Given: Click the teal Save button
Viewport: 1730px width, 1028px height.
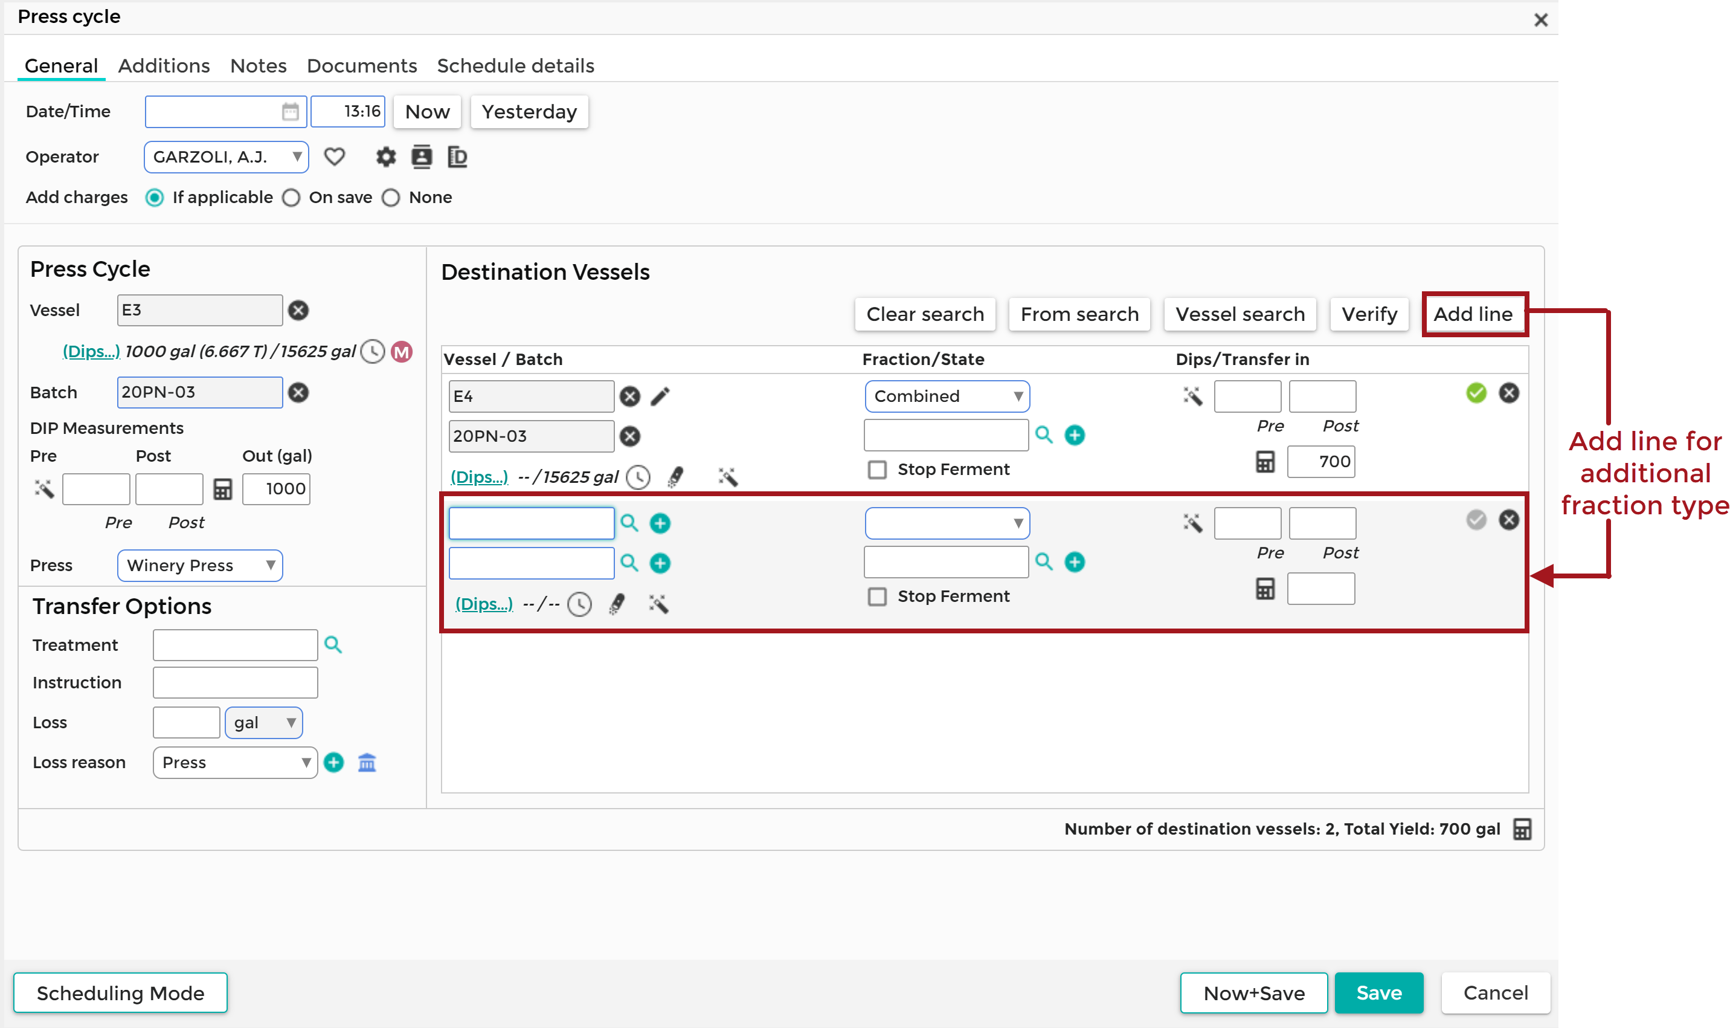Looking at the screenshot, I should (1379, 994).
